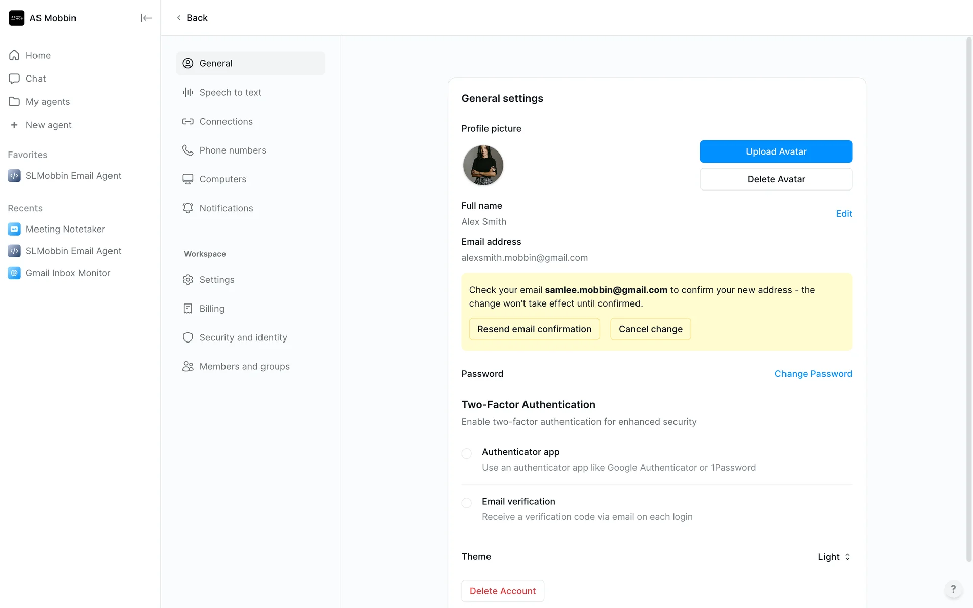Select Email verification radio option

[467, 503]
